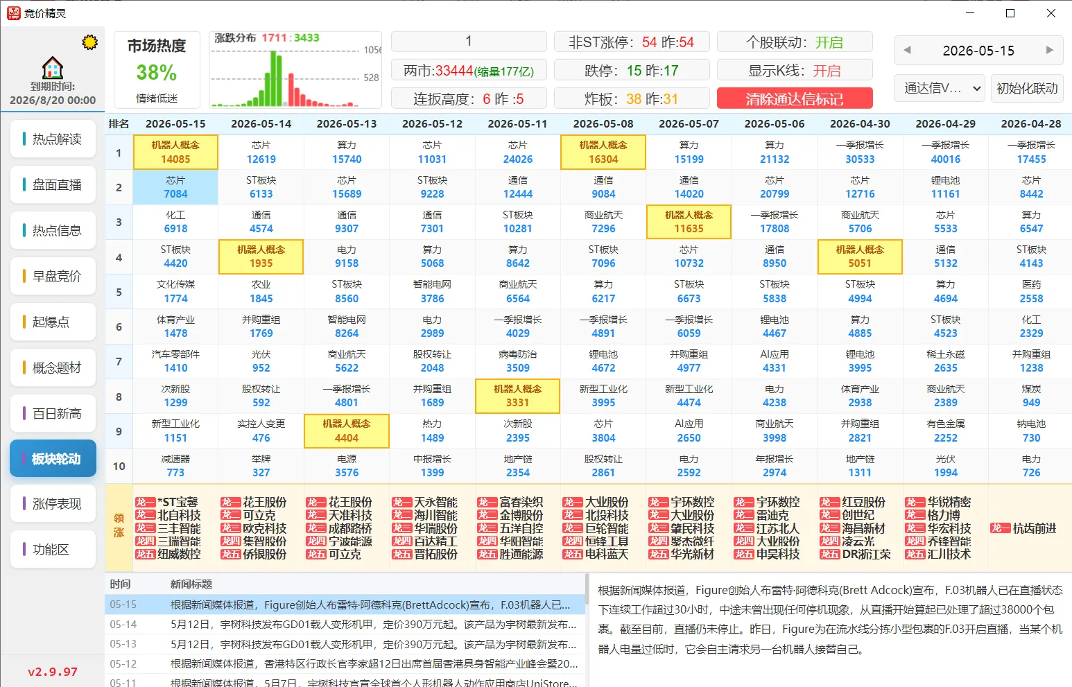Click the 初始化联动 button
1072x687 pixels.
[x=1027, y=88]
